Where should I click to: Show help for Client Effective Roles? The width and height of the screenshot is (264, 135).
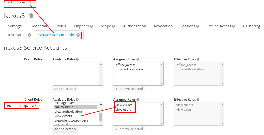click(x=198, y=100)
